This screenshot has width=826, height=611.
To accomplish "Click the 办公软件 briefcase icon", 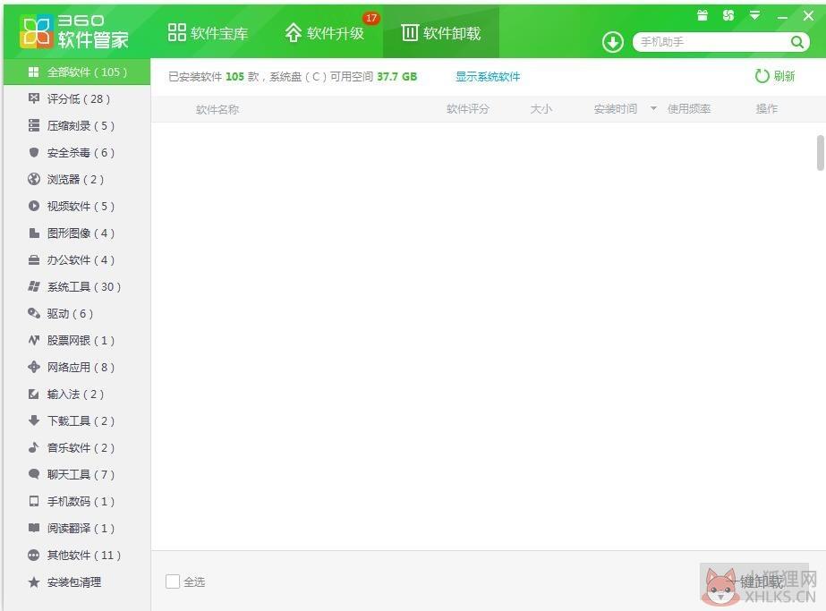I will [x=34, y=259].
